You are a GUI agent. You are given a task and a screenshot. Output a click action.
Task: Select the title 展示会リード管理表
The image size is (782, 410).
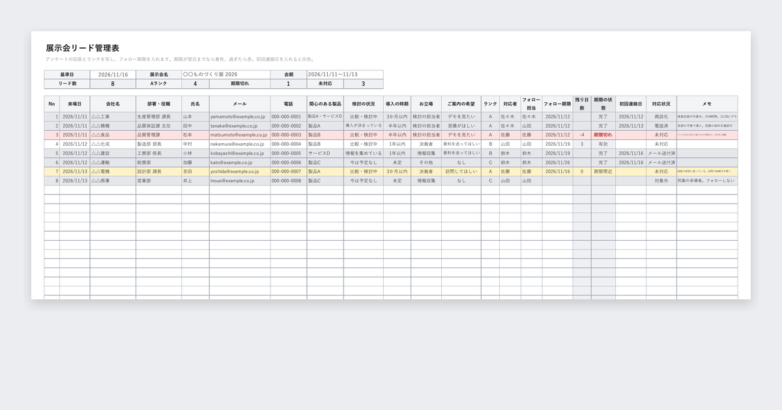(x=83, y=48)
